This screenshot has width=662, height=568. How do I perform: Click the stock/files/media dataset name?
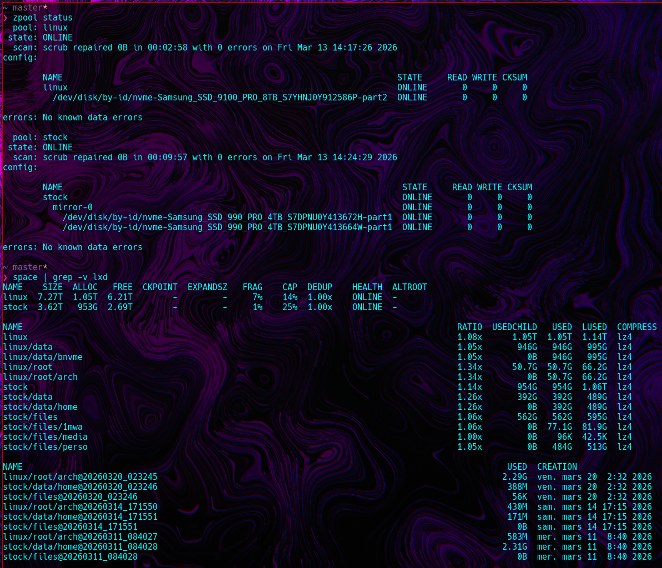(45, 437)
